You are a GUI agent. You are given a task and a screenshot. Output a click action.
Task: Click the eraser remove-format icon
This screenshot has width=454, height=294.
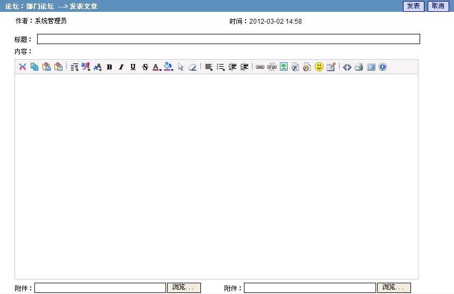click(x=192, y=67)
